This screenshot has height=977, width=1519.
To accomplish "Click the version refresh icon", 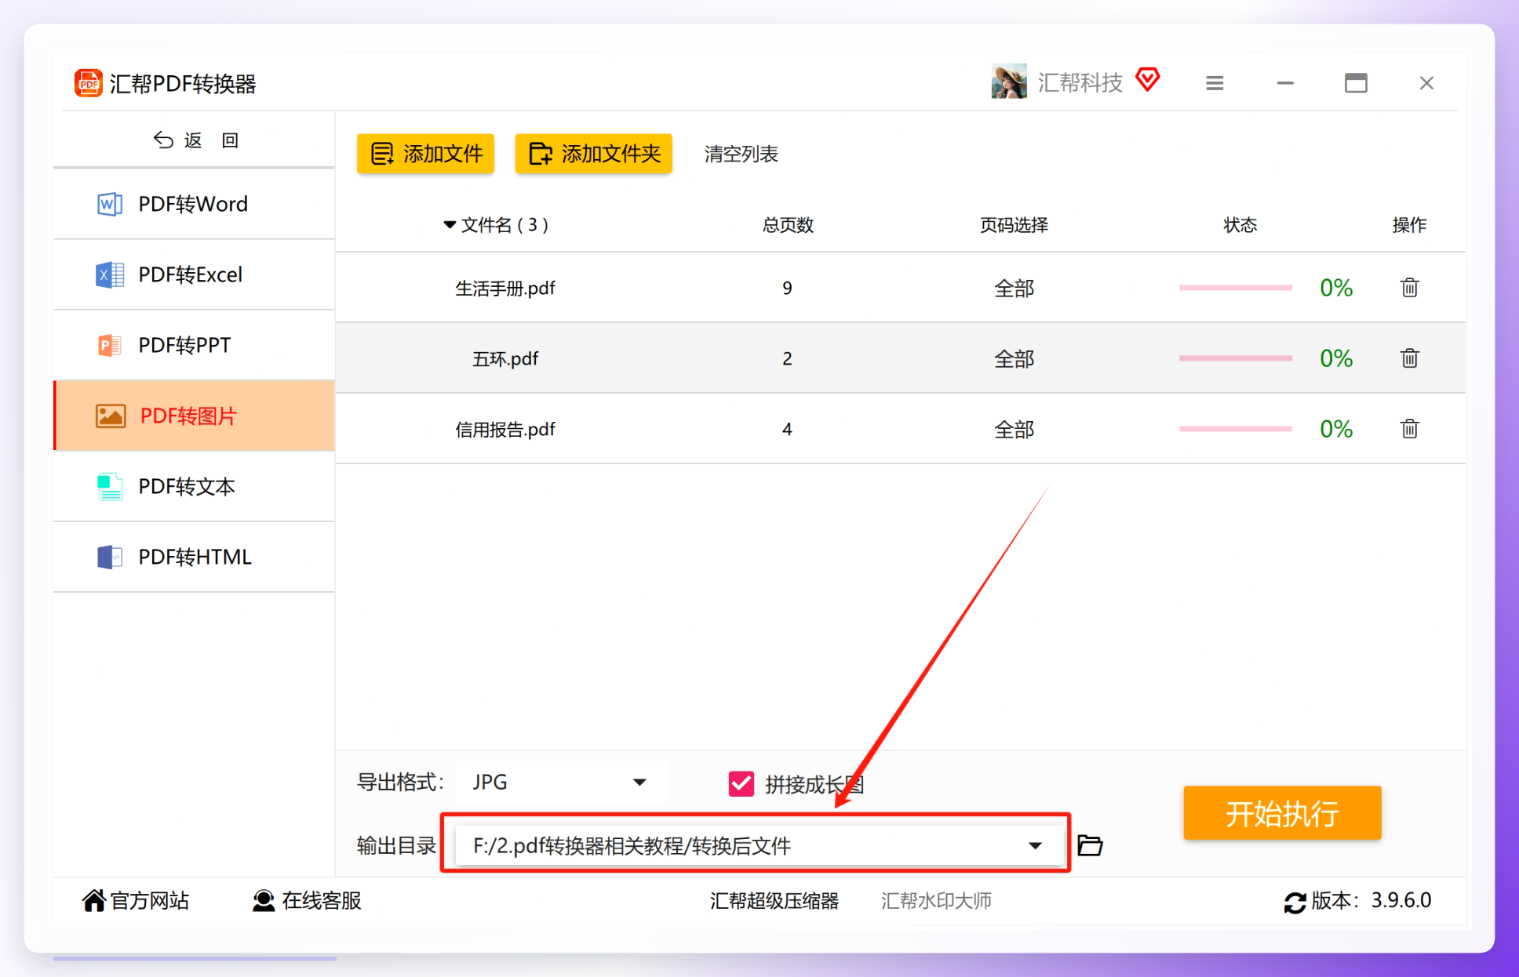I will tap(1295, 903).
